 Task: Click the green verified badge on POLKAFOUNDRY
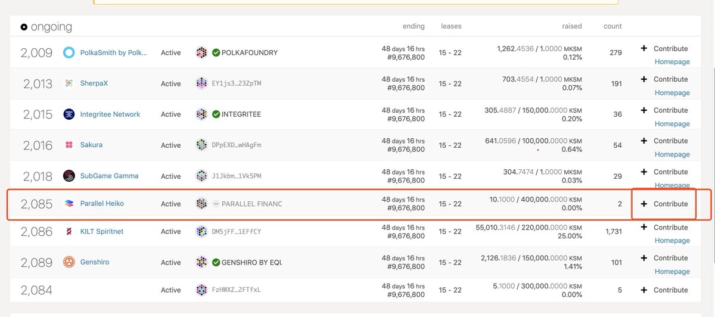[216, 52]
